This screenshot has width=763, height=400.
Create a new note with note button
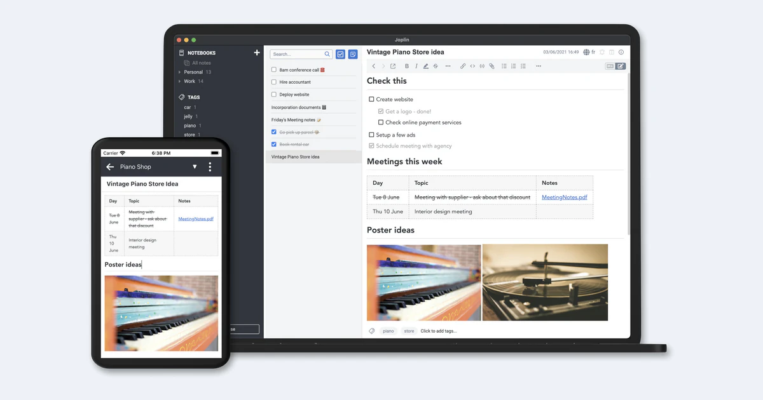pyautogui.click(x=353, y=55)
